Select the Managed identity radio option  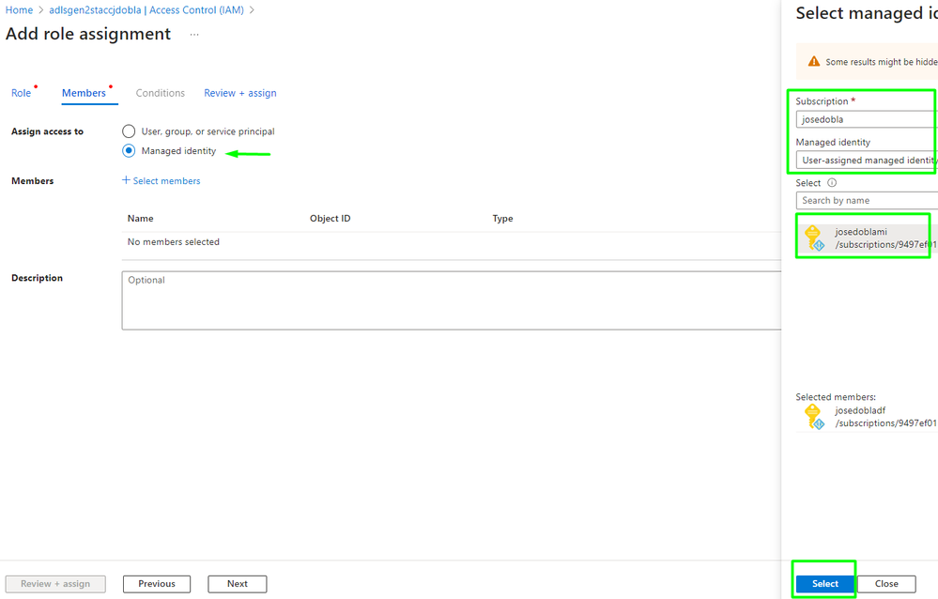(x=129, y=151)
